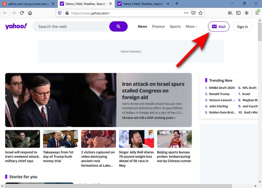
Task: Close the first Yandex tab
Action: [x=53, y=4]
